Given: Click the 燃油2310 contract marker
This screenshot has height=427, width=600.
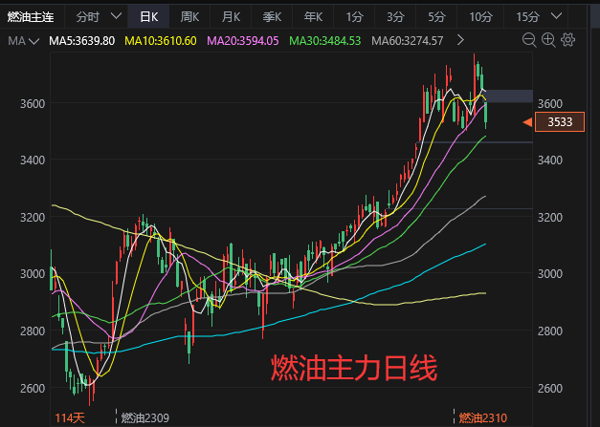Looking at the screenshot, I should coord(483,418).
